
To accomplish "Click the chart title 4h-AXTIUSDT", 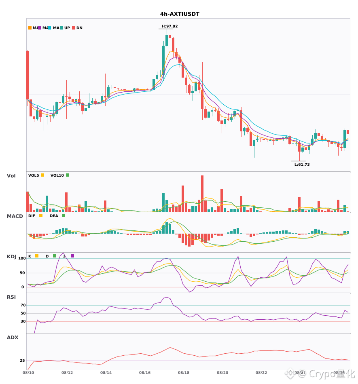I will coord(180,14).
